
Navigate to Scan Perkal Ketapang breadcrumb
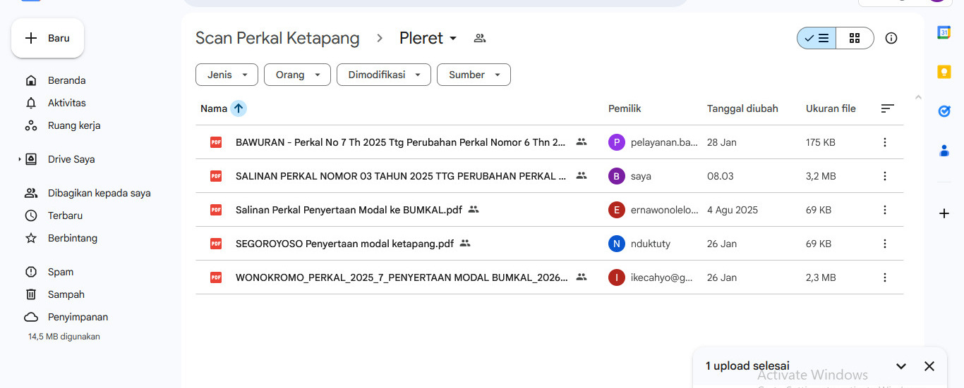coord(277,38)
